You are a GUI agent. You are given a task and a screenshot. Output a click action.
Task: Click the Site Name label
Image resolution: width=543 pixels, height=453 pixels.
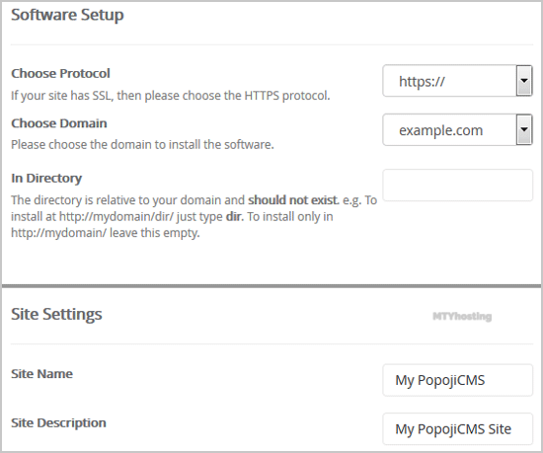click(41, 374)
